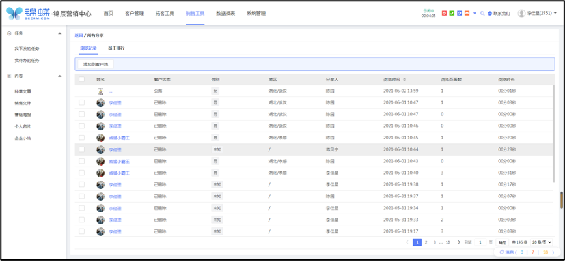The width and height of the screenshot is (565, 262).
Task: Check the row browsed at 2021-05-31 19:34
Action: (82, 208)
